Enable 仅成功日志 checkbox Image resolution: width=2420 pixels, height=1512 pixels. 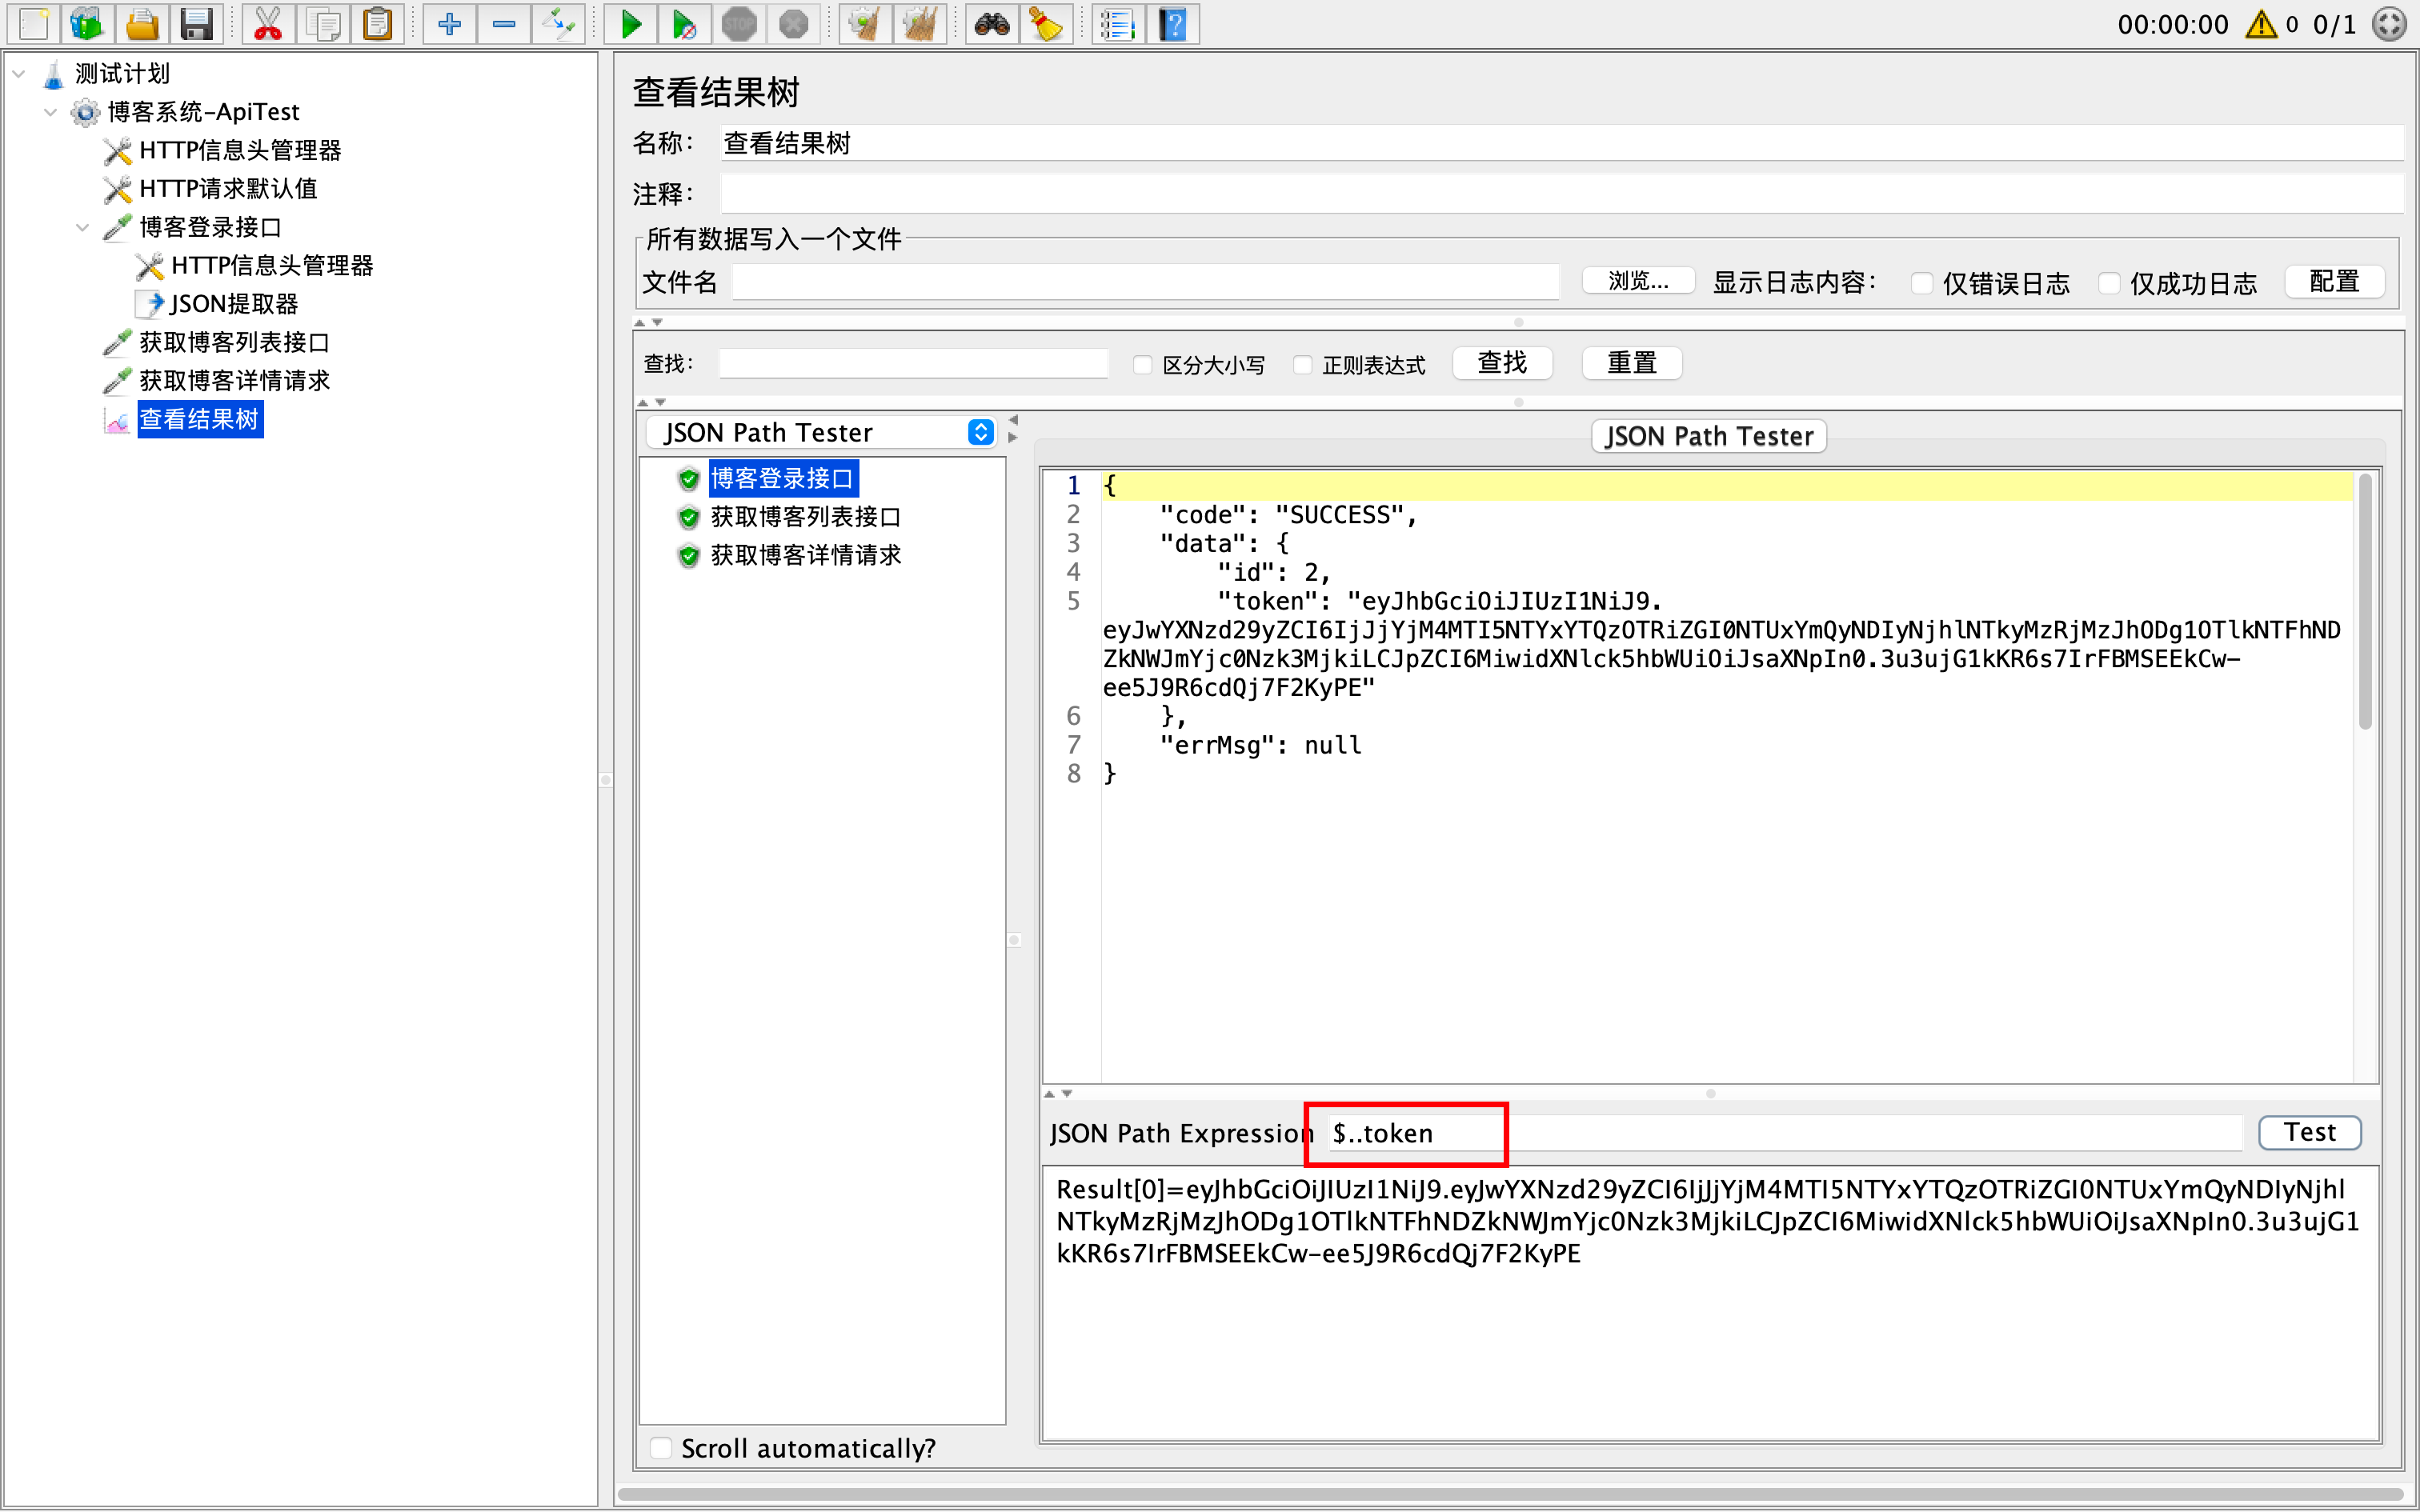[x=2108, y=283]
